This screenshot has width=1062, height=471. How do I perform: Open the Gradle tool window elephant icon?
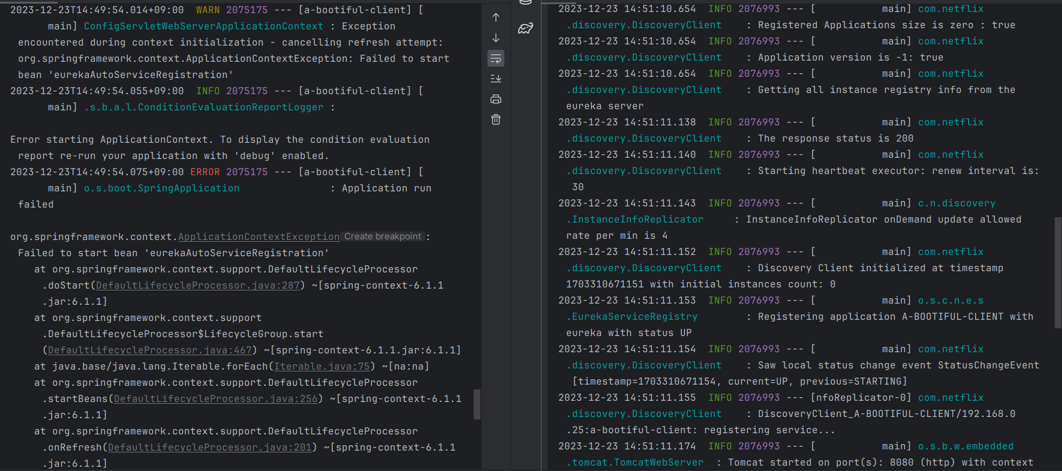pyautogui.click(x=526, y=28)
